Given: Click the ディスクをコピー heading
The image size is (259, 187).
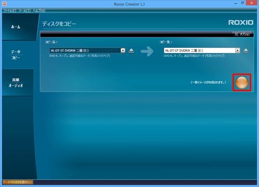Looking at the screenshot, I should [x=59, y=24].
